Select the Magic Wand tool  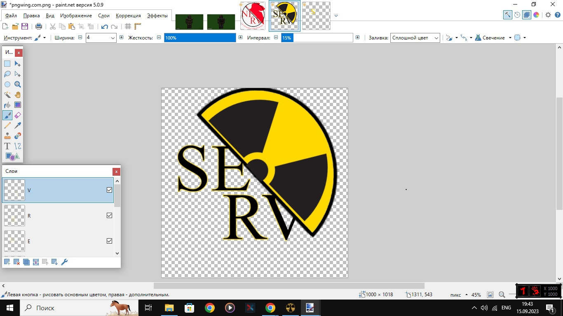(7, 95)
